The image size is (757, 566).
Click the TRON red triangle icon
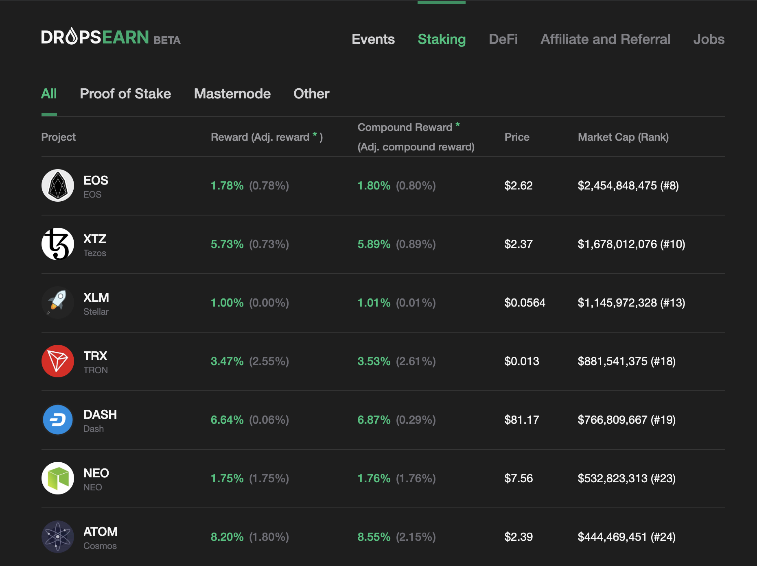click(x=58, y=361)
